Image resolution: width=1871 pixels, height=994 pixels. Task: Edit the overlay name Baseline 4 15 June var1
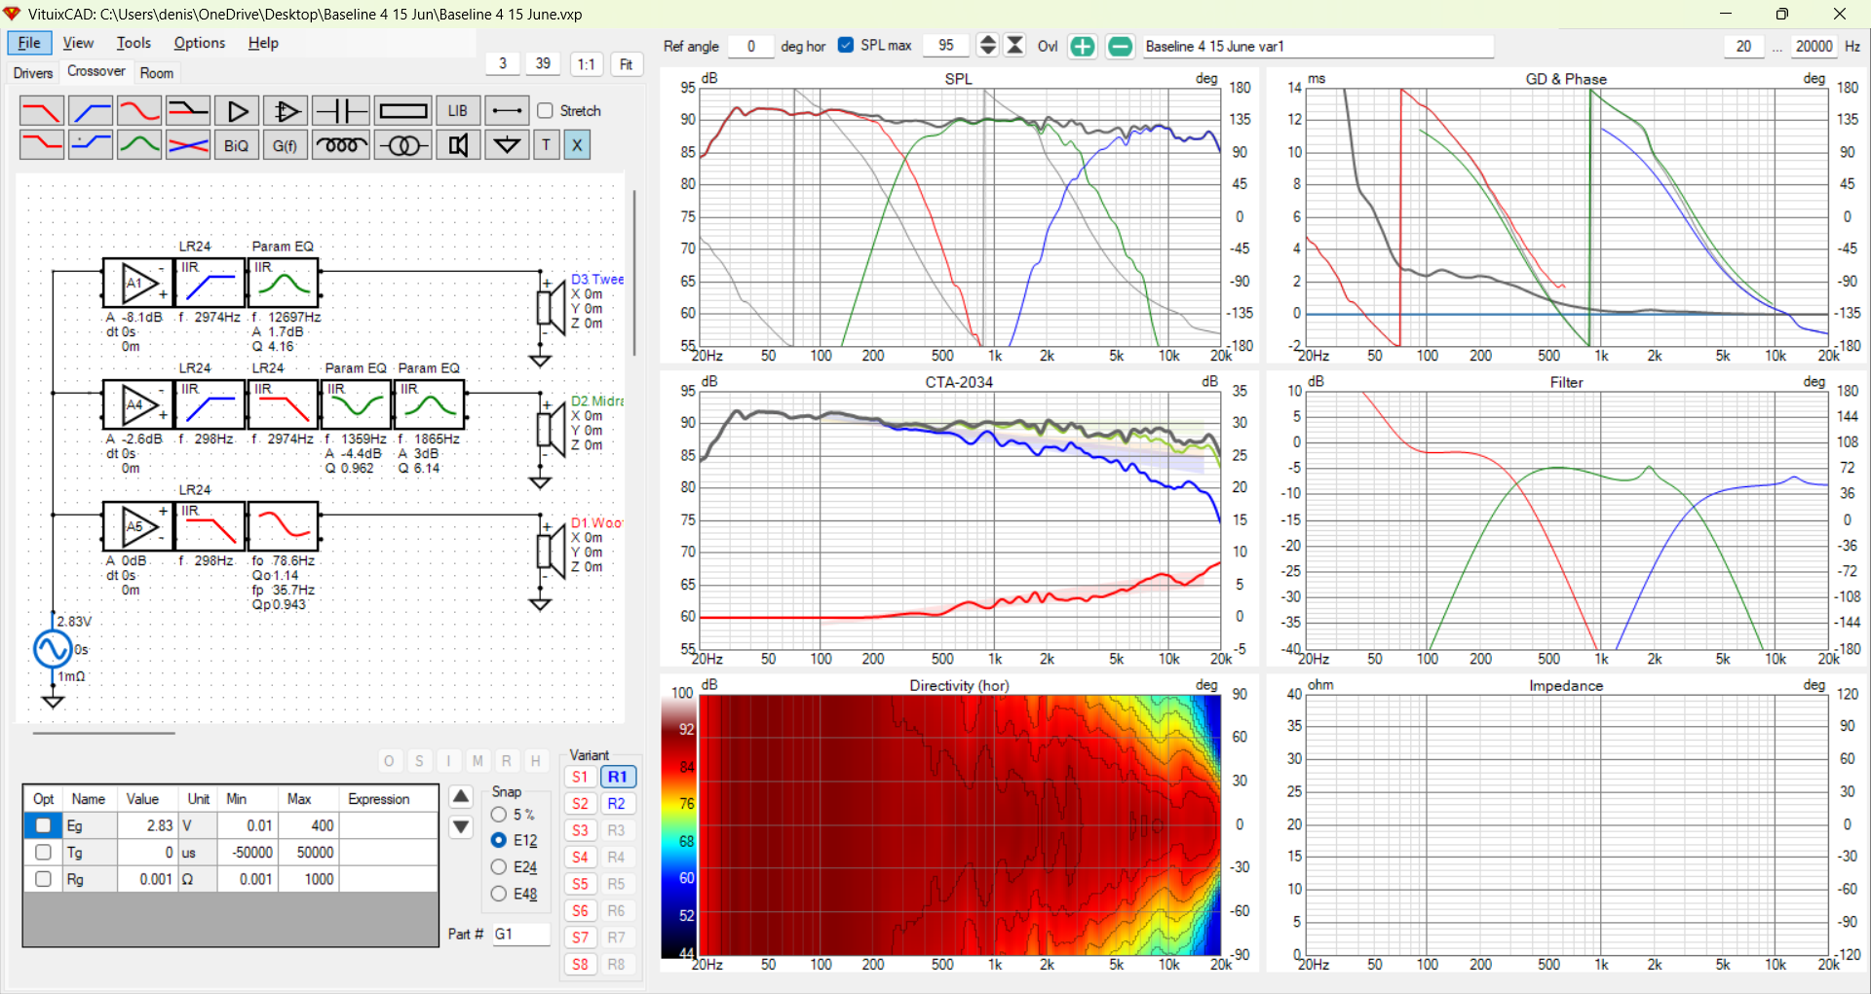[1317, 46]
